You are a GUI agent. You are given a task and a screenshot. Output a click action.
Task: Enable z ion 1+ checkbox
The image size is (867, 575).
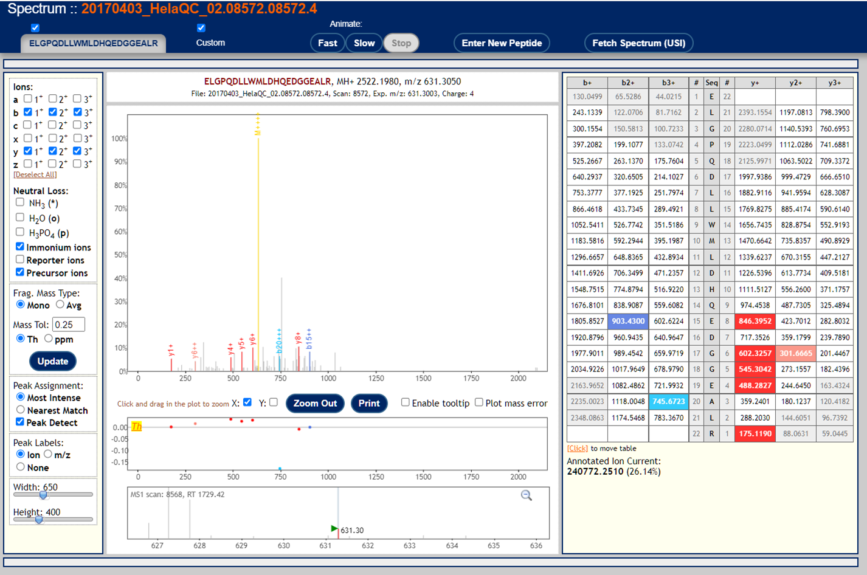28,164
